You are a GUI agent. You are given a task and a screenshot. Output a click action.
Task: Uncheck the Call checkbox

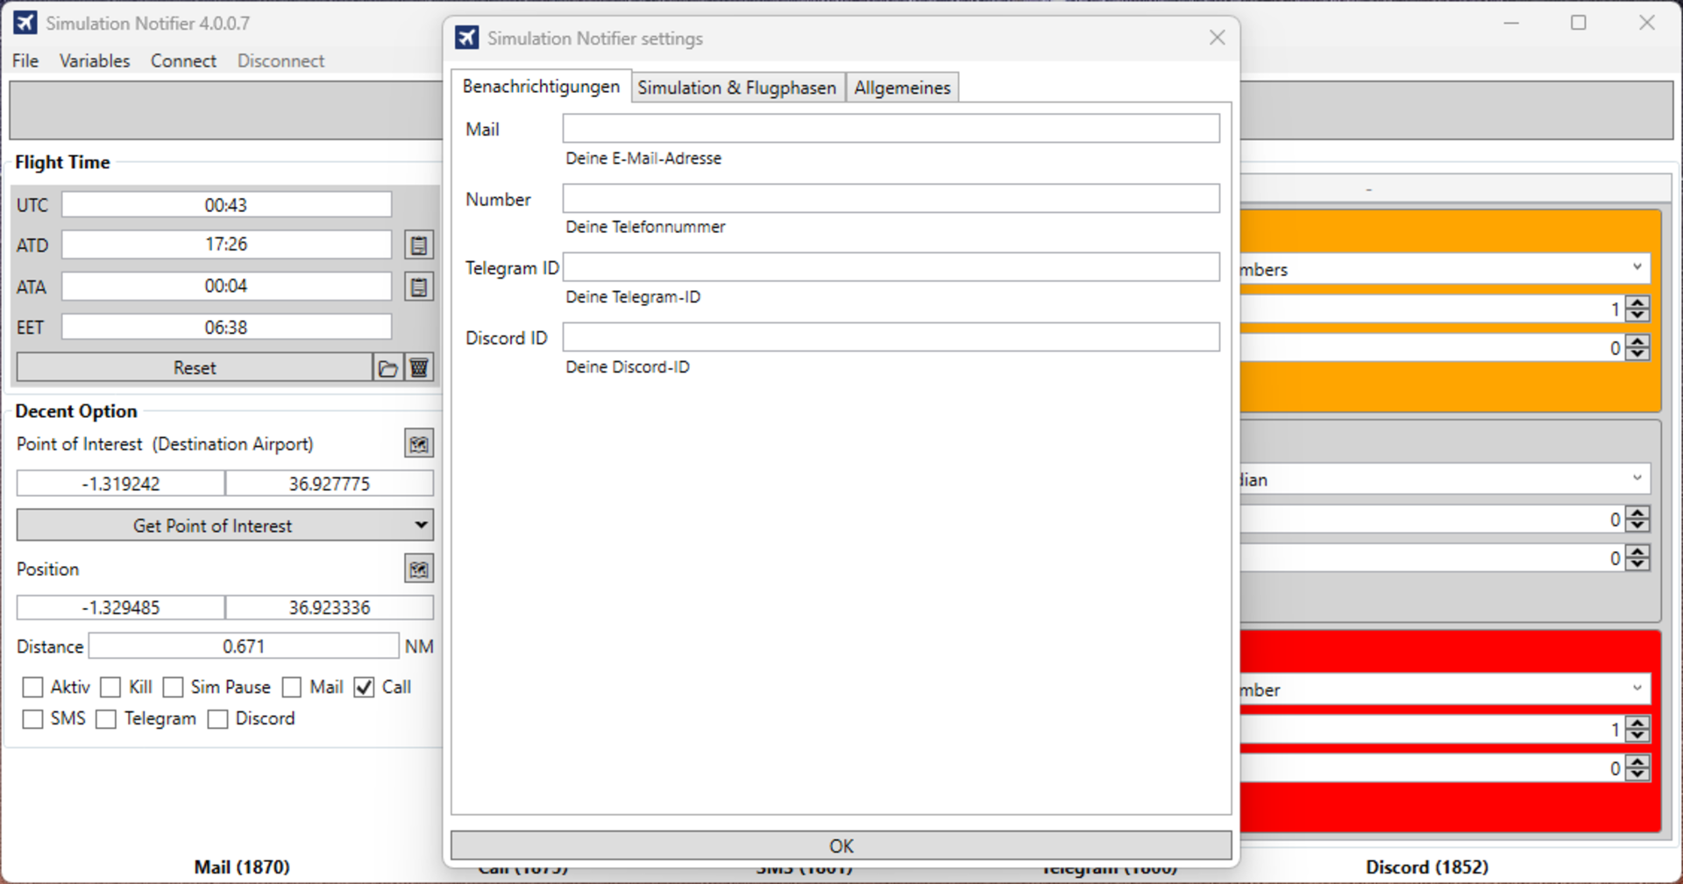(365, 688)
